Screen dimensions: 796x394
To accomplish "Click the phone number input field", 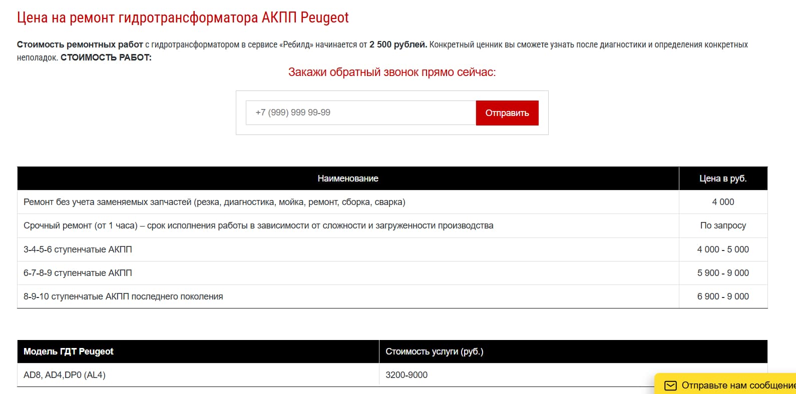I will [360, 112].
